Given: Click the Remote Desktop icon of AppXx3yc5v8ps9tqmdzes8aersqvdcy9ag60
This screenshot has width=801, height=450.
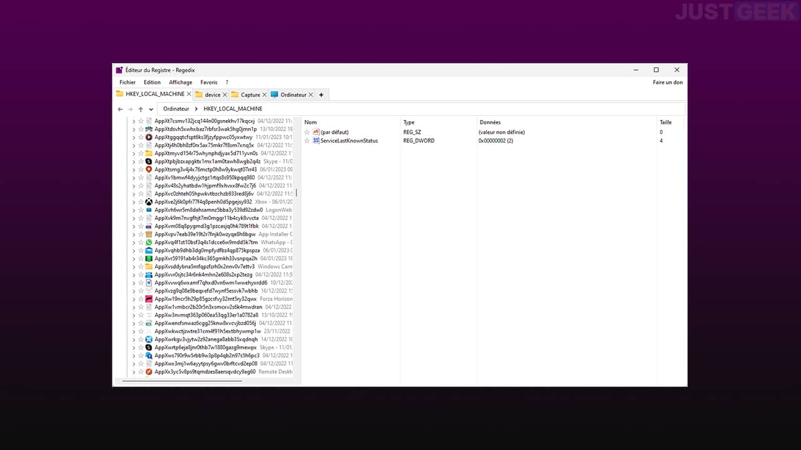Looking at the screenshot, I should click(x=149, y=371).
